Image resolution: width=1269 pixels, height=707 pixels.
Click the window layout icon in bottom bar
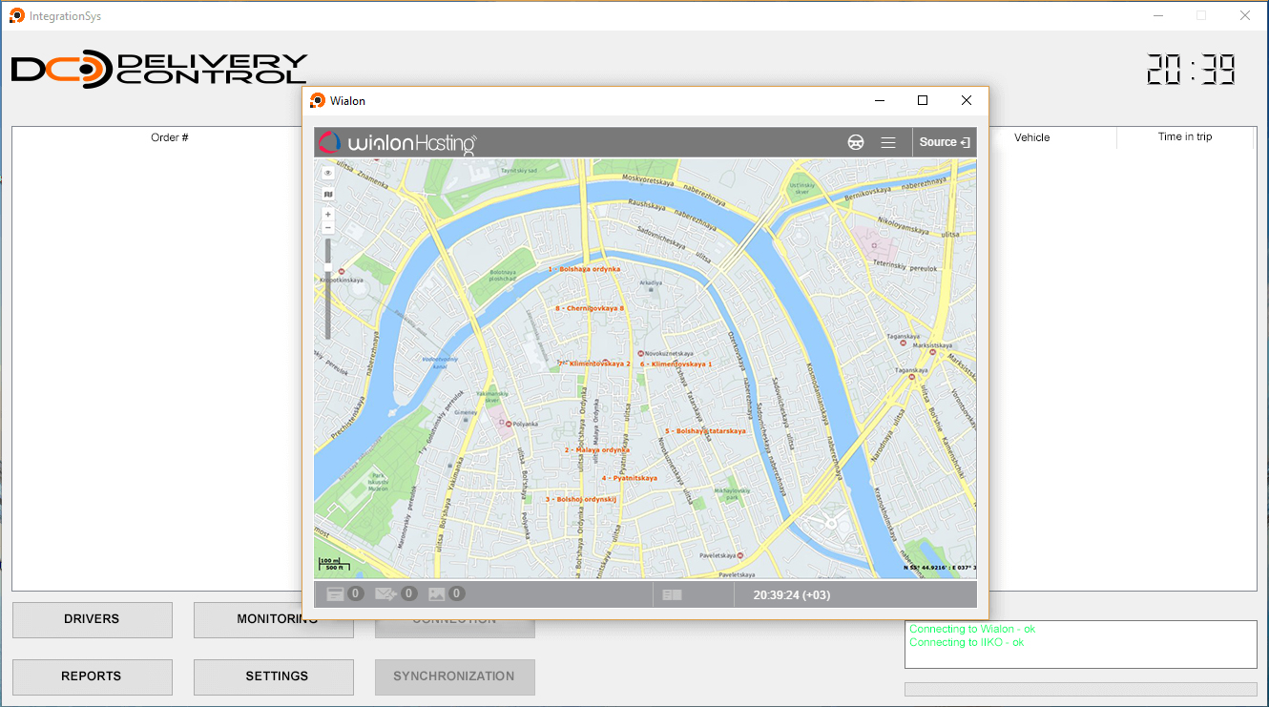(x=673, y=594)
